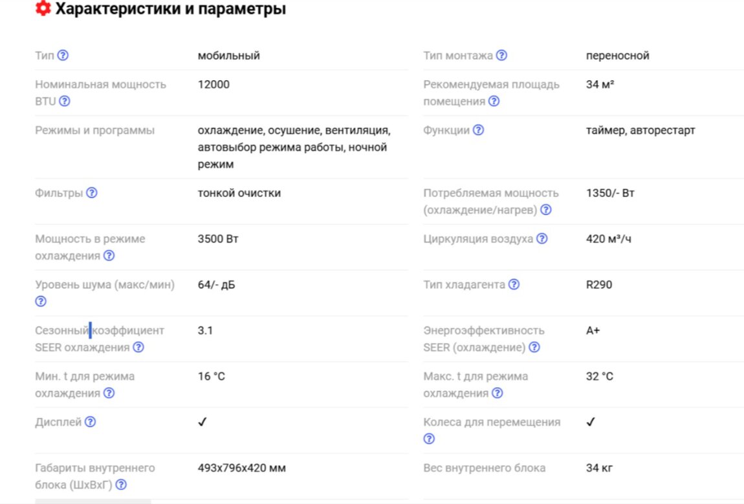Open the help for Мощность в режиме охлаждения
The width and height of the screenshot is (744, 504).
click(109, 255)
